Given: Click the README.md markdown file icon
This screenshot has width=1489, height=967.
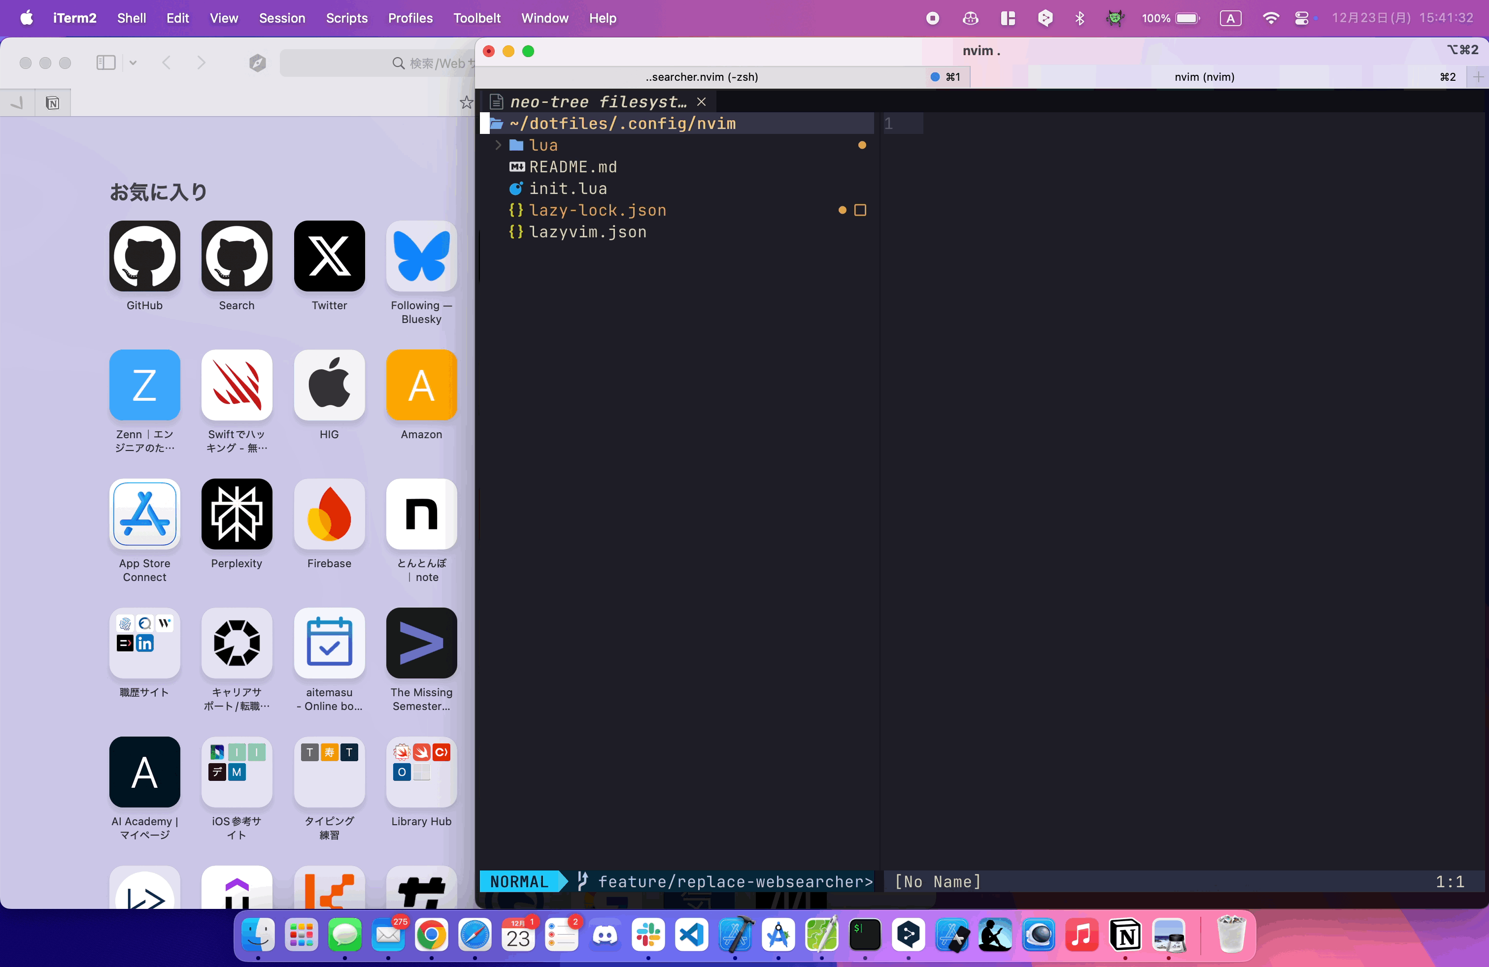Looking at the screenshot, I should (x=515, y=166).
